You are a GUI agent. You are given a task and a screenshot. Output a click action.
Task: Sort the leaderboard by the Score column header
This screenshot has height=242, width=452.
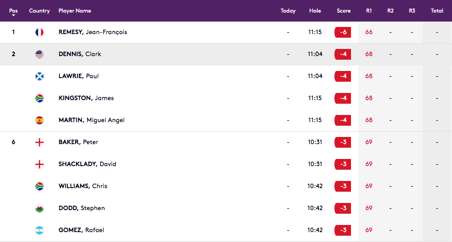pyautogui.click(x=344, y=11)
